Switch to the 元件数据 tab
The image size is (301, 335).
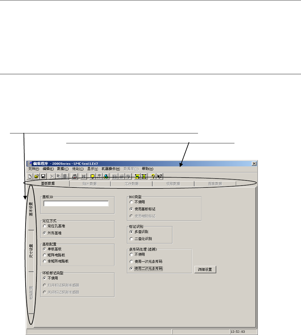click(x=131, y=184)
